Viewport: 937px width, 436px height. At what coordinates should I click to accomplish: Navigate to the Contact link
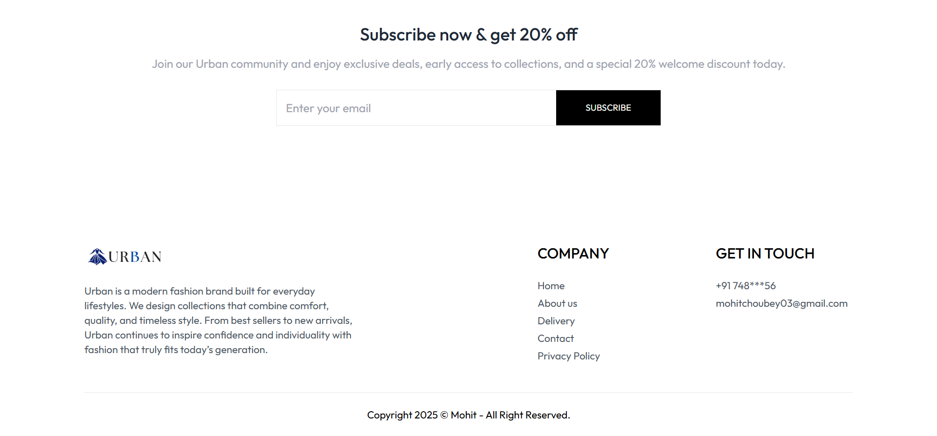pos(555,338)
